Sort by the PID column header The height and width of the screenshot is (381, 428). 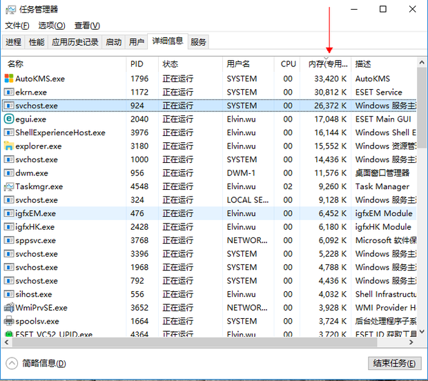point(142,64)
